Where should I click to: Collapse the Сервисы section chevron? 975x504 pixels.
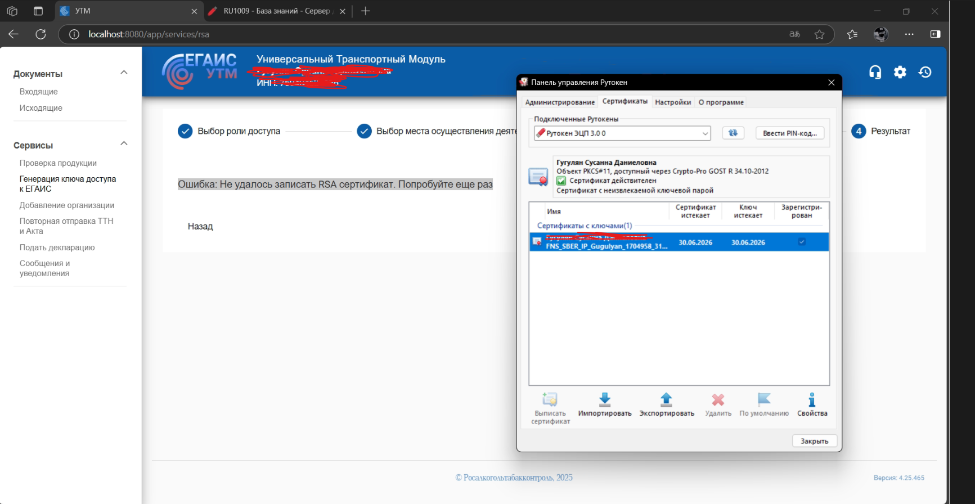coord(124,143)
